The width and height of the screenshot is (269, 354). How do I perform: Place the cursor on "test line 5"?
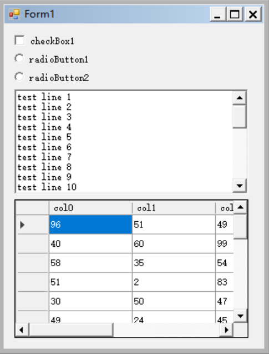44,137
